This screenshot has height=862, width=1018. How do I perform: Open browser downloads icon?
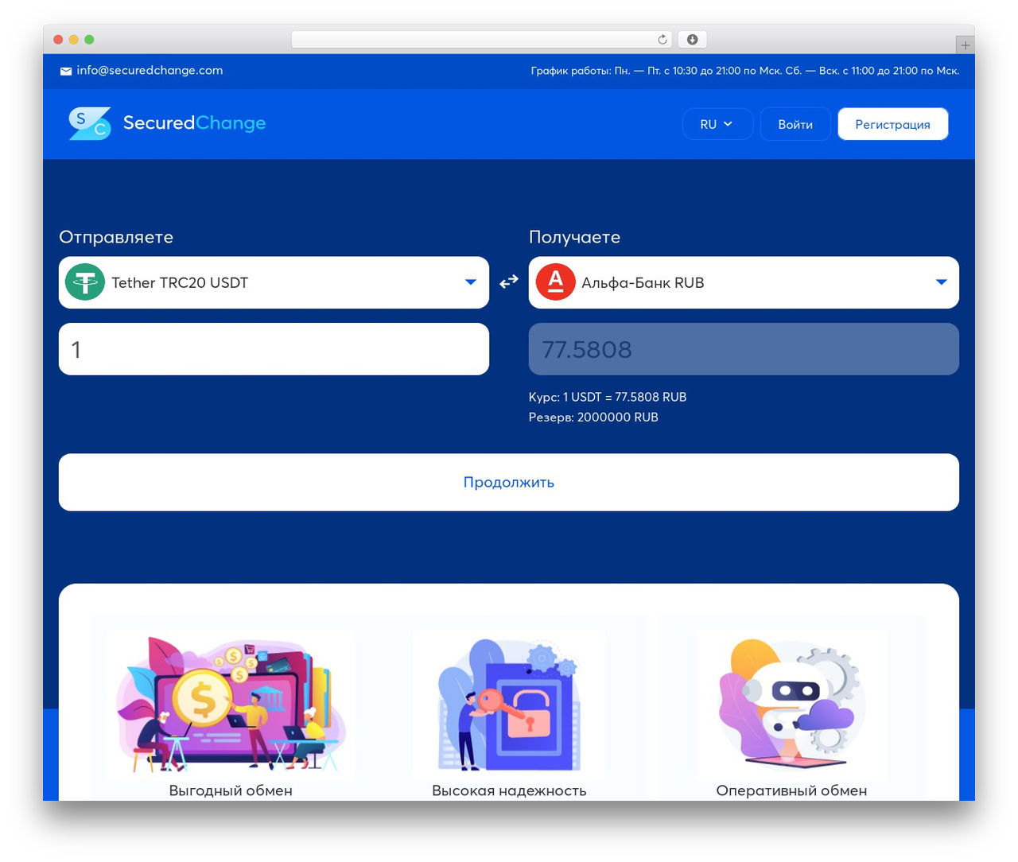(x=693, y=40)
